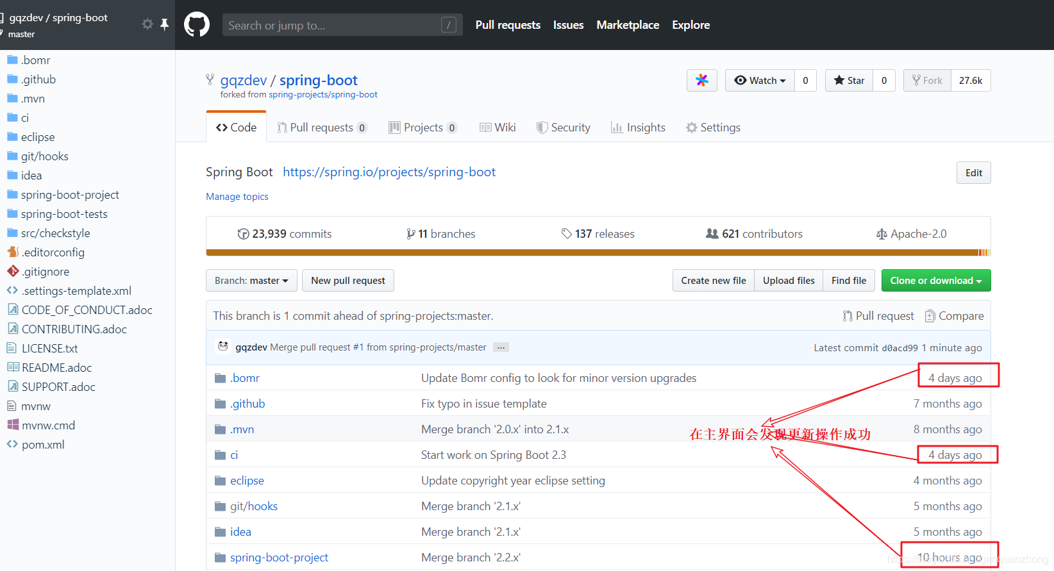Expand the ci folder in sidebar tree

[24, 118]
